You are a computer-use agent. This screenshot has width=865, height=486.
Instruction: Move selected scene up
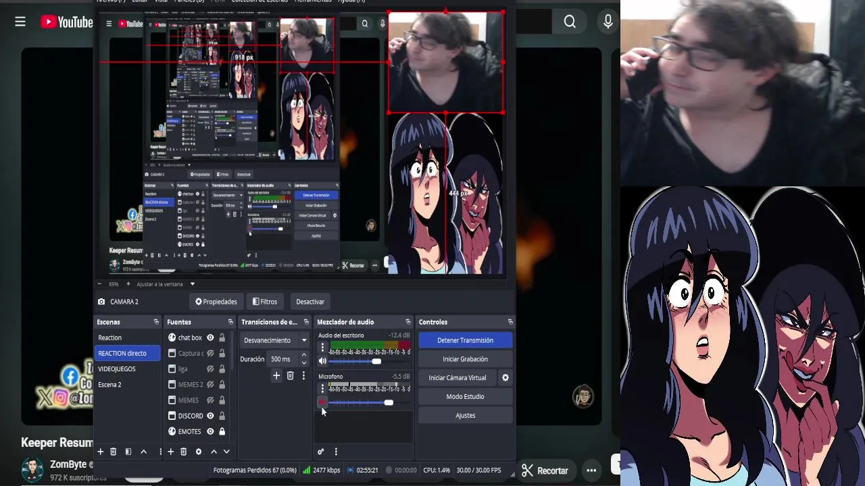tap(143, 452)
